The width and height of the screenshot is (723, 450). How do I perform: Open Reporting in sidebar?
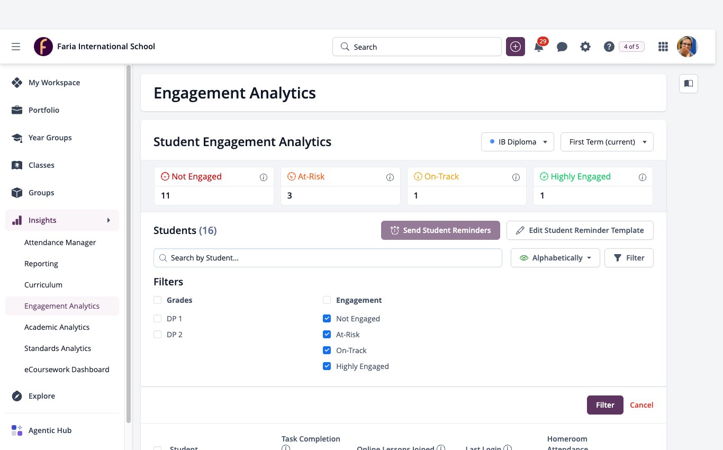click(41, 264)
